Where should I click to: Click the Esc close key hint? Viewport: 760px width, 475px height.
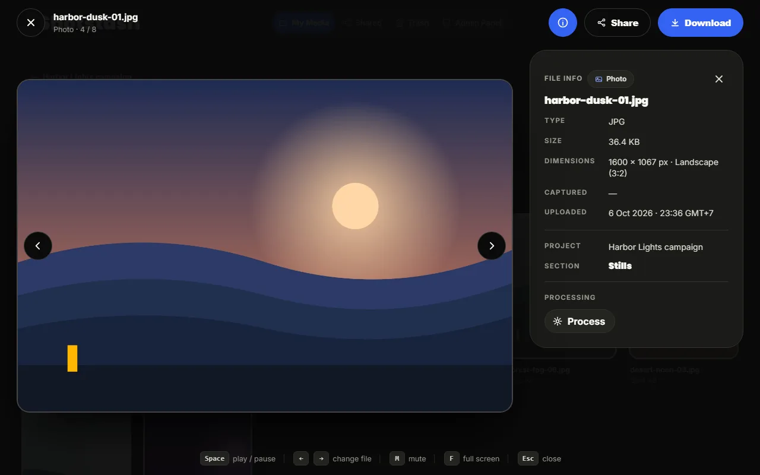pyautogui.click(x=528, y=458)
